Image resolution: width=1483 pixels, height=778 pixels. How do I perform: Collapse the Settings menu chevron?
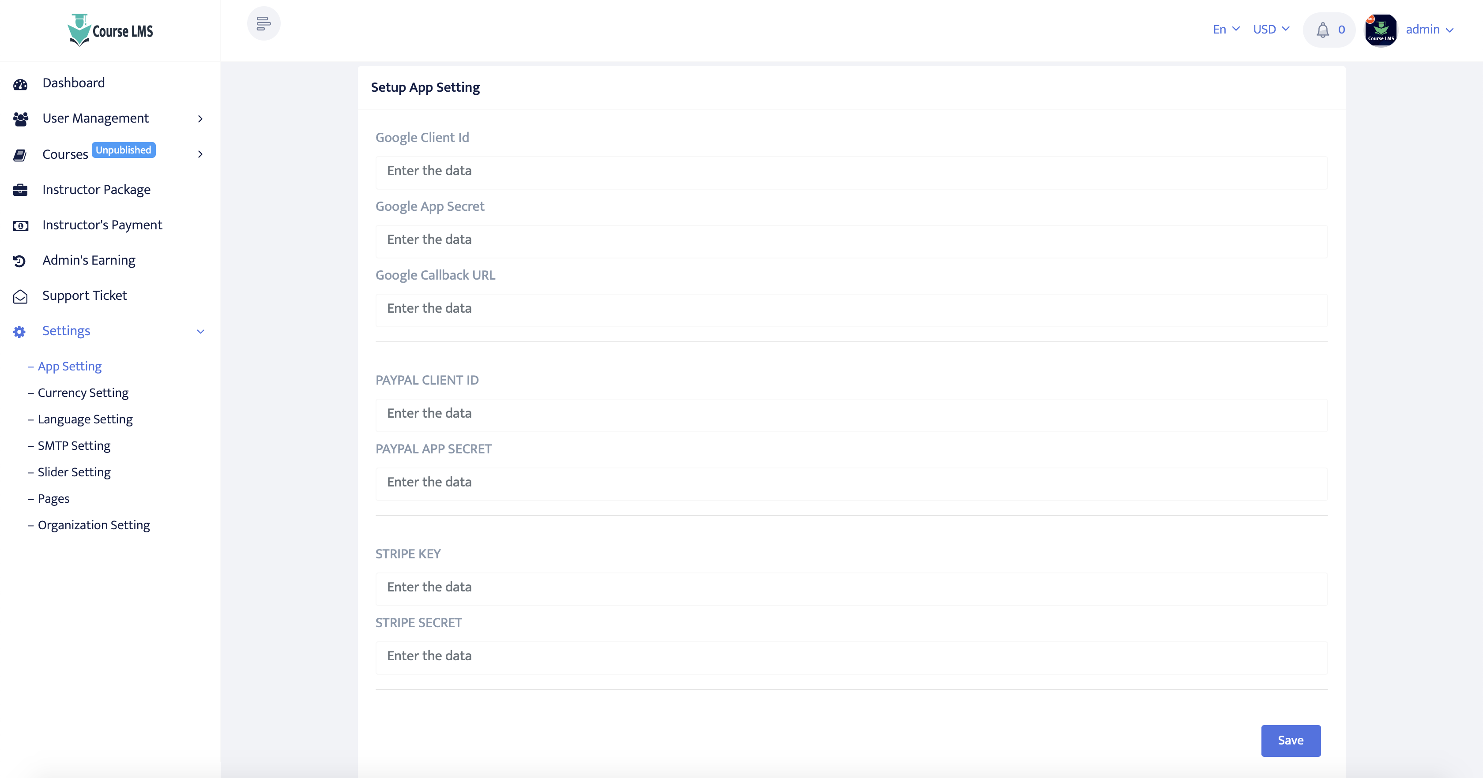coord(200,332)
